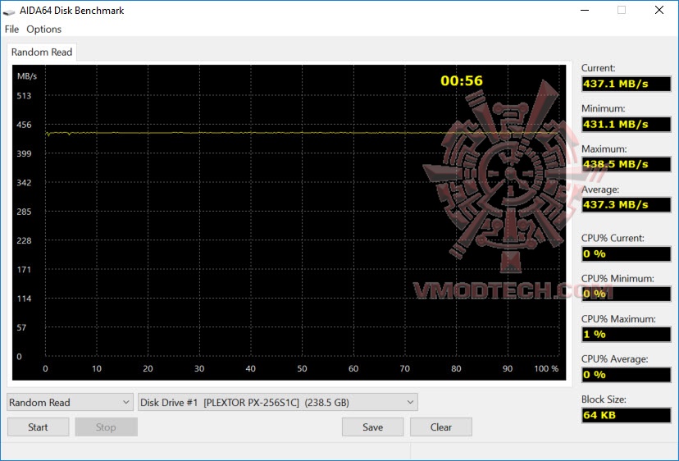Save the benchmark results
The width and height of the screenshot is (679, 461).
(x=372, y=427)
